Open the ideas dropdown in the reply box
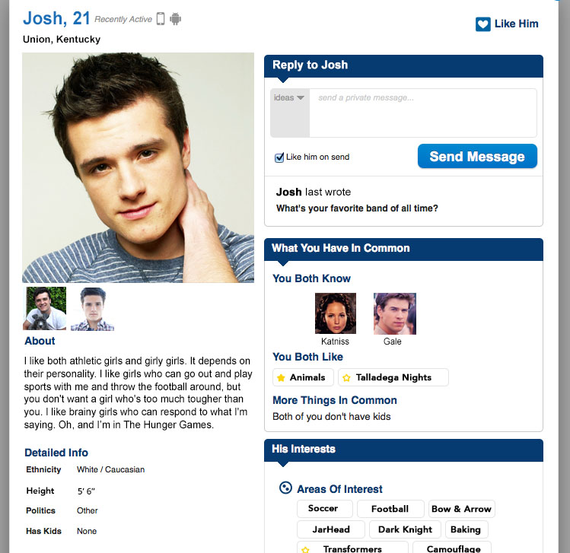 tap(290, 97)
